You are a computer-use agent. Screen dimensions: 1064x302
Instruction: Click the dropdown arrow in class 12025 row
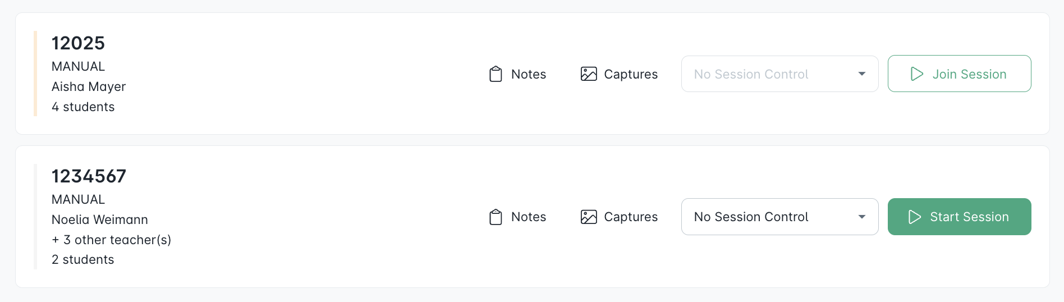pyautogui.click(x=862, y=74)
